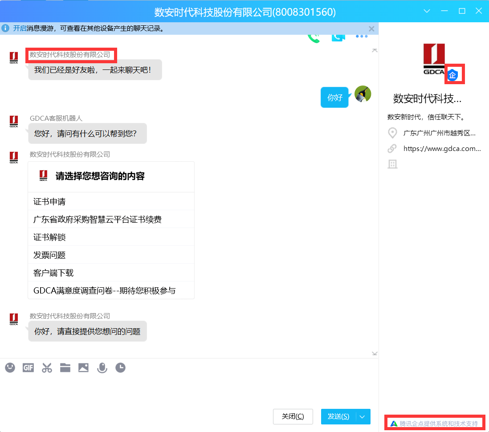Select 广东省政府采购智慧云平台证书续费 option
Screen dimensions: 489x432
pyautogui.click(x=111, y=219)
